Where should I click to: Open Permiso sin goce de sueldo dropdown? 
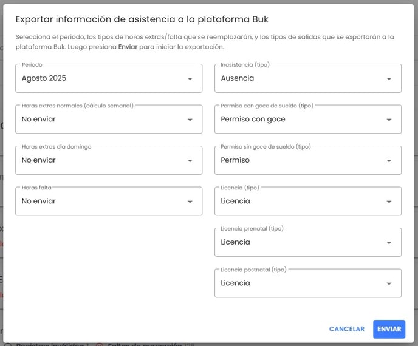(x=308, y=160)
